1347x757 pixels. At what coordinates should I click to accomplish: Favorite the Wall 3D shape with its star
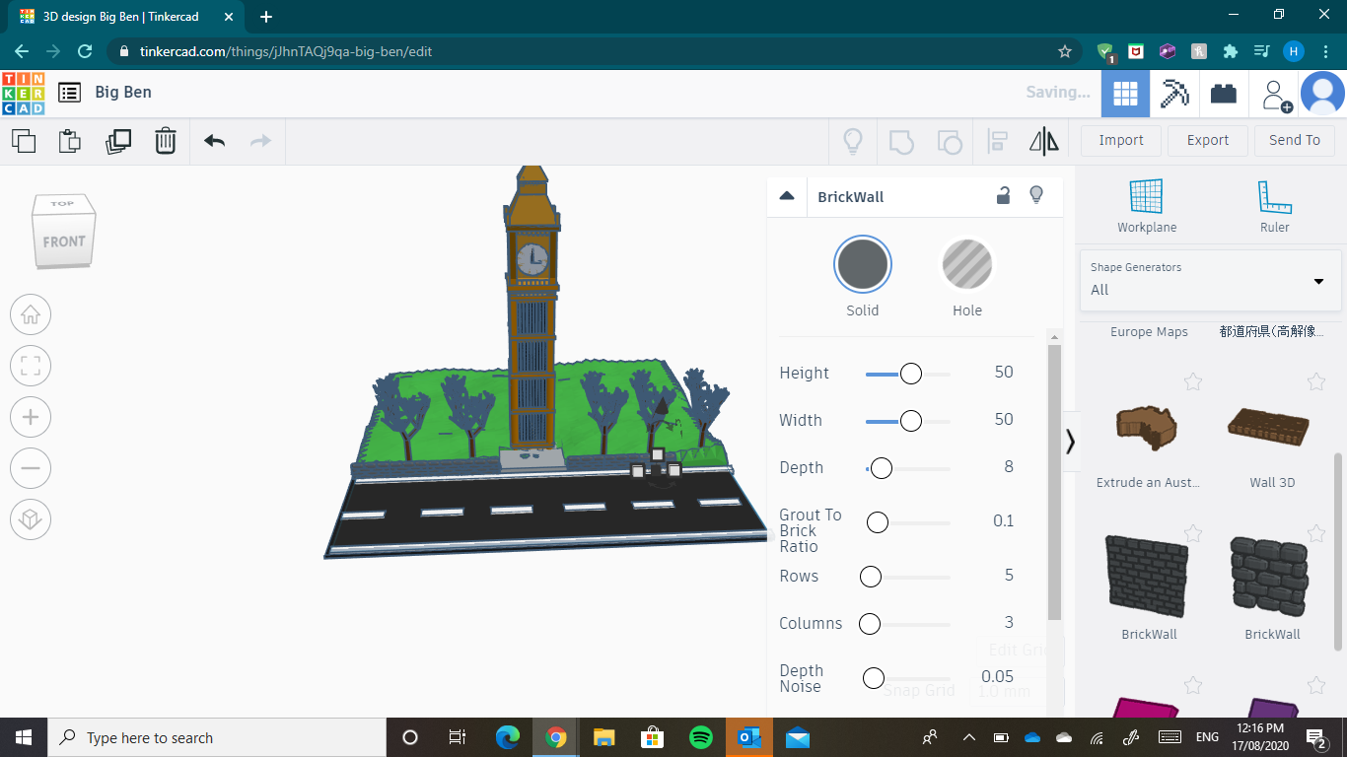(x=1315, y=381)
